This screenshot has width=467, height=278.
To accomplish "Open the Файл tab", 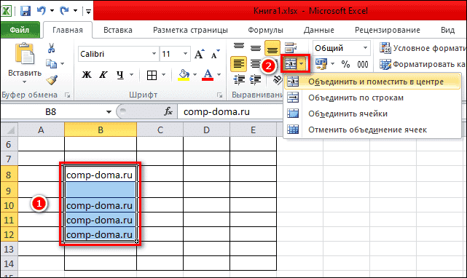I will click(20, 30).
